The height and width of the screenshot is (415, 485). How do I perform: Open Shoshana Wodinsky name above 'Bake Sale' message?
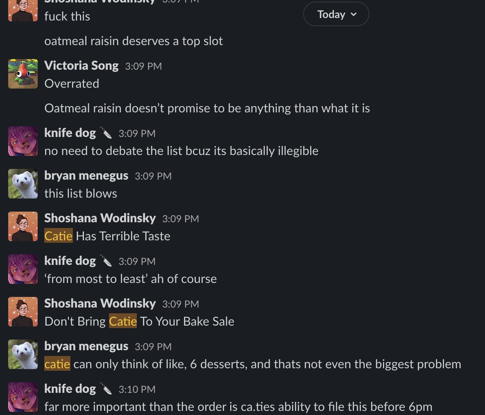(100, 303)
